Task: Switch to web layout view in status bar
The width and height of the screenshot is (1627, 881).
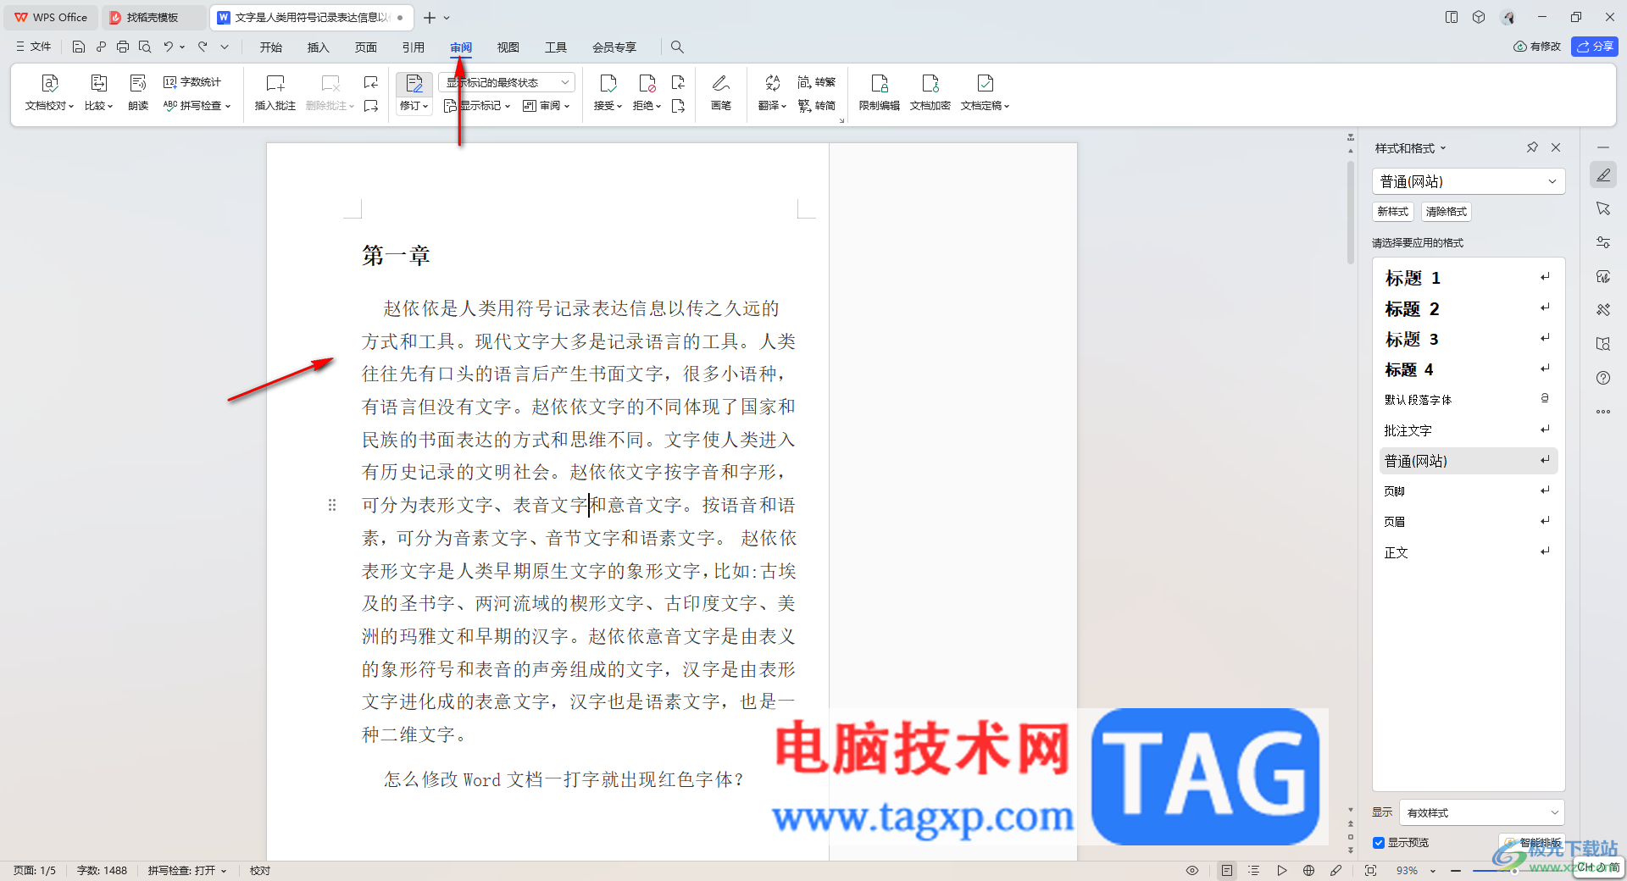Action: pos(1309,871)
